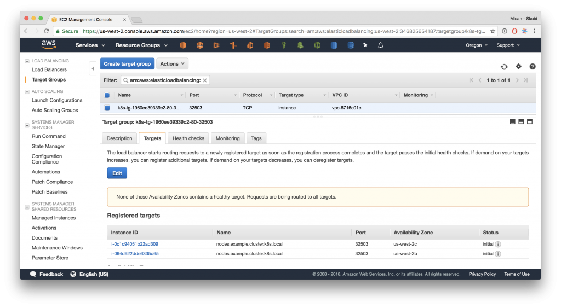
Task: Click the Edit targets button
Action: pos(117,173)
